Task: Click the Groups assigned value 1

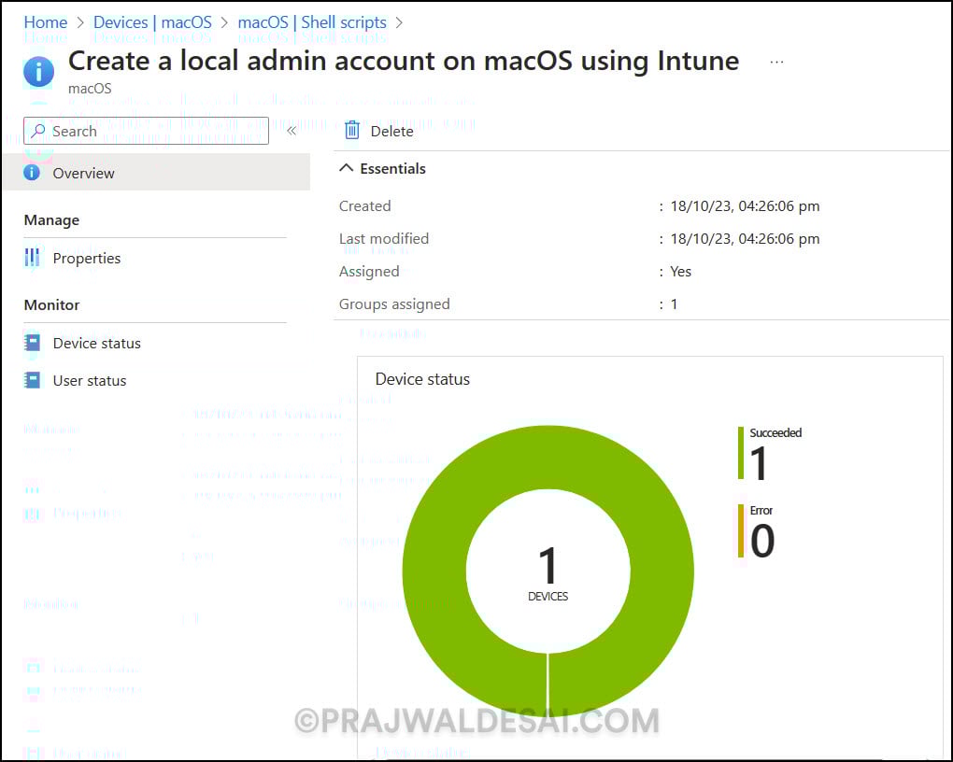Action: click(x=674, y=303)
